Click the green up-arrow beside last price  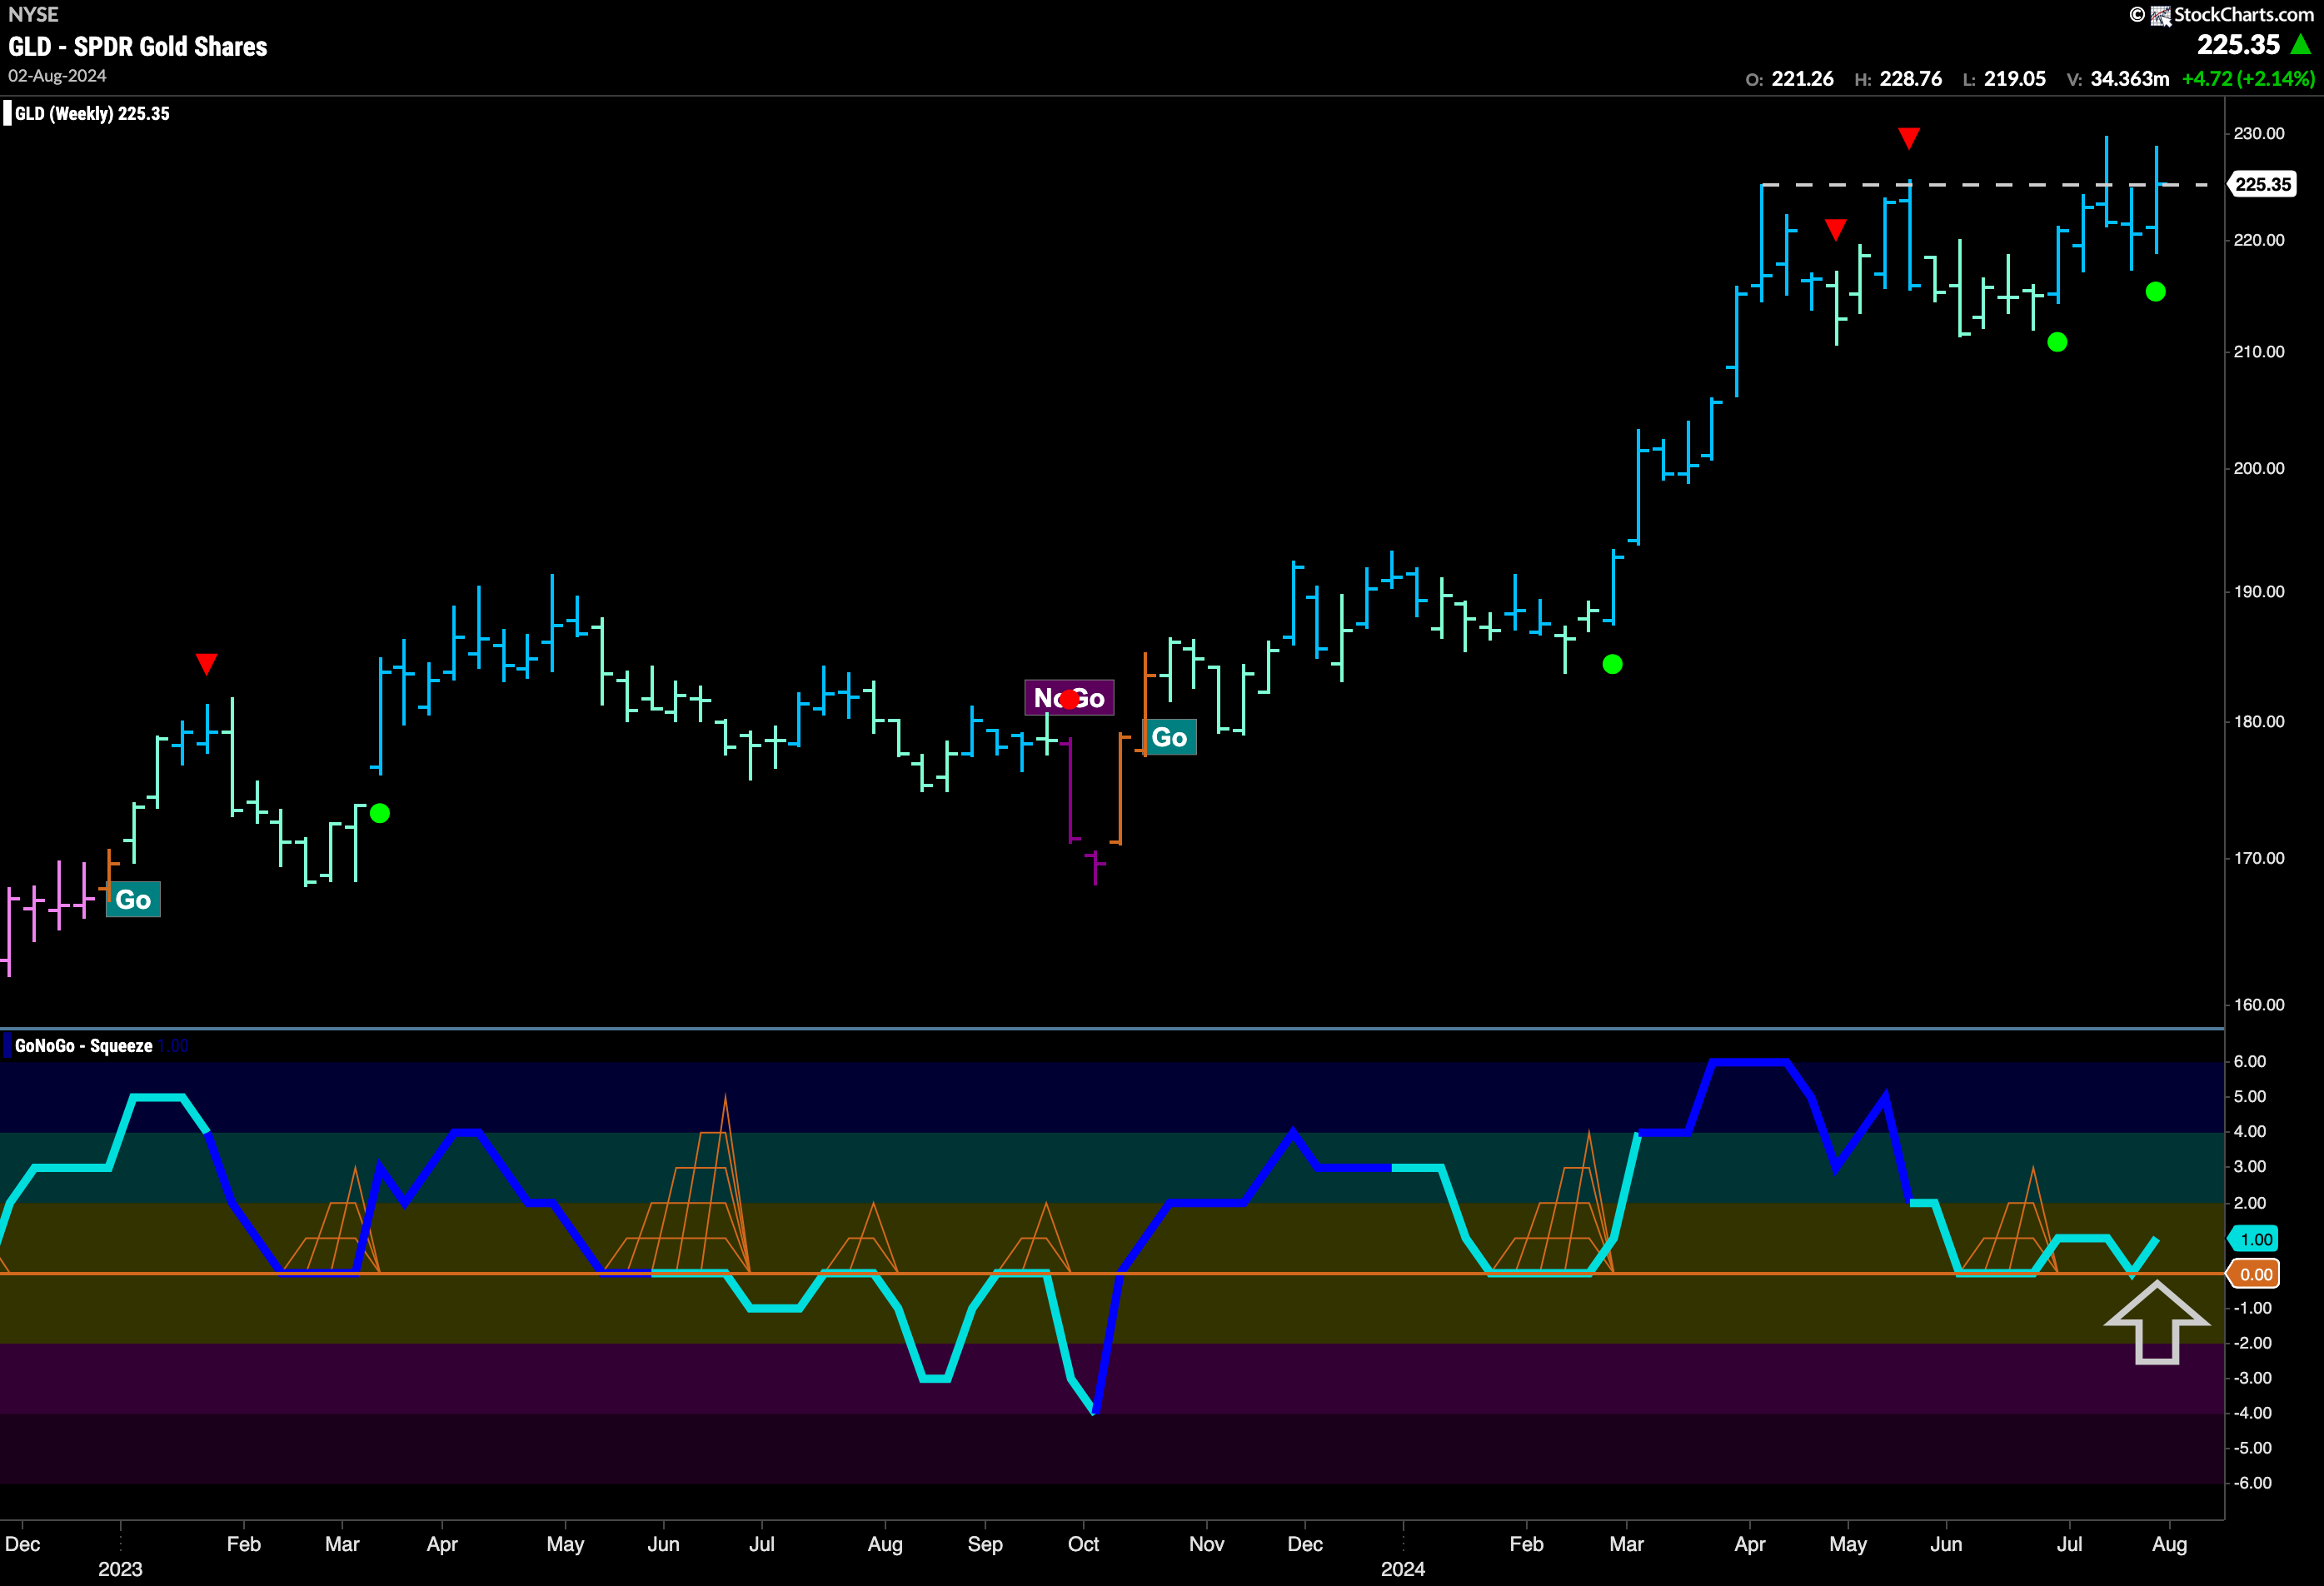click(2301, 44)
